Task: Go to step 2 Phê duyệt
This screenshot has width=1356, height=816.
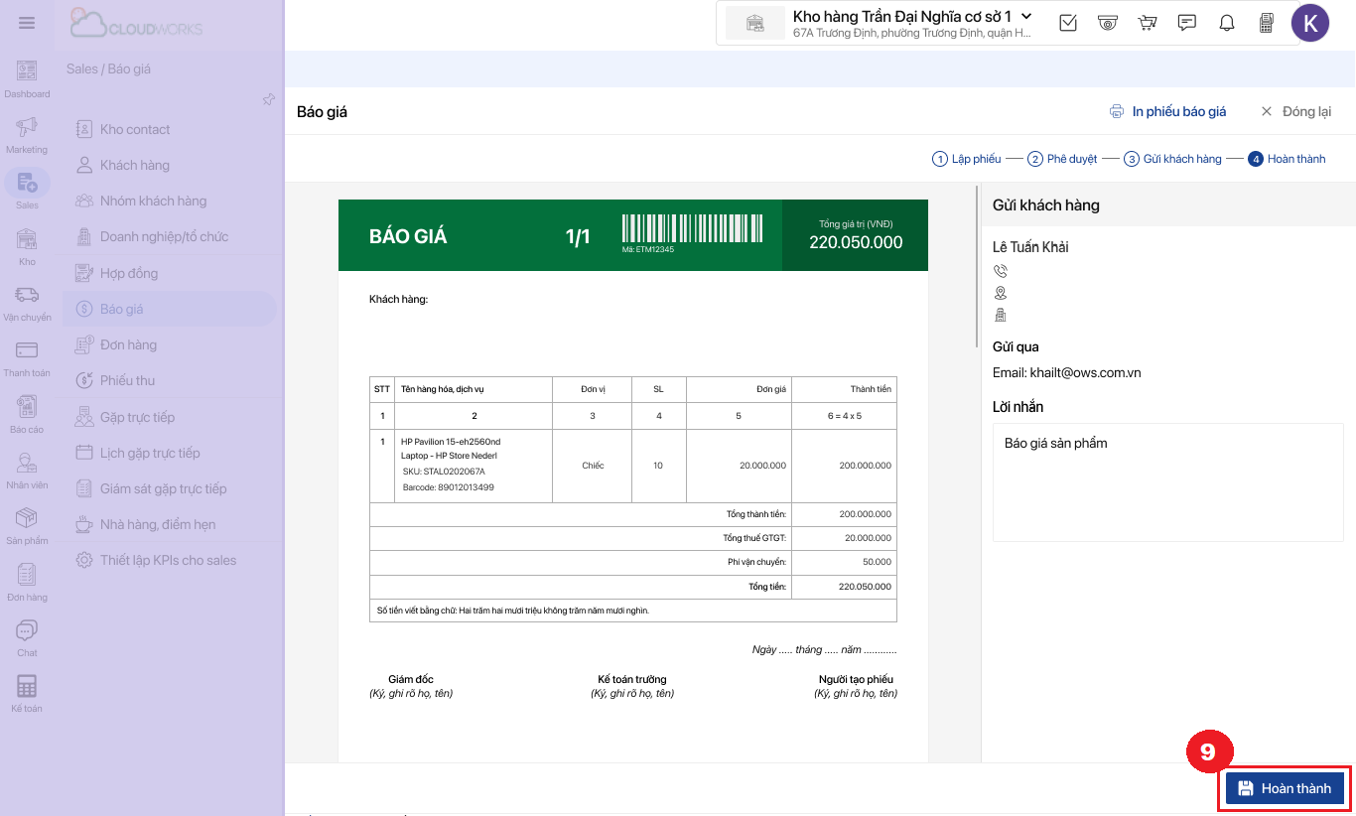Action: 1062,159
